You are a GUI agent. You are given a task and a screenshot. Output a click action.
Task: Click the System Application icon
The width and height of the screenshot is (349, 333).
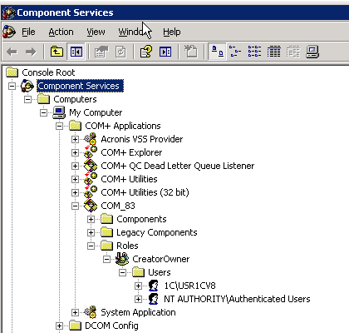[91, 312]
